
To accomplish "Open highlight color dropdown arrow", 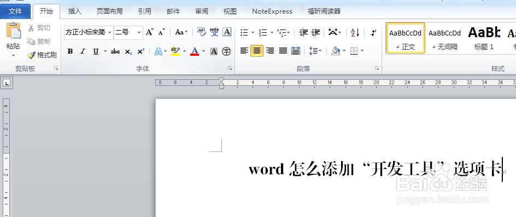I will [184, 51].
